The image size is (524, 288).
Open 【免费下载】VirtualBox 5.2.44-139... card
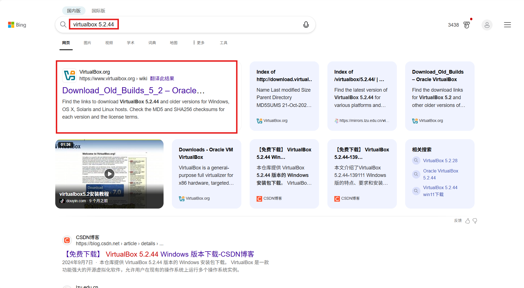pos(362,174)
